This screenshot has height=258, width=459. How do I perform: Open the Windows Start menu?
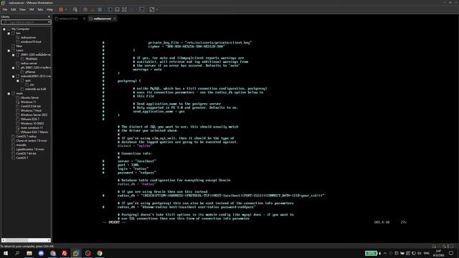click(6, 253)
